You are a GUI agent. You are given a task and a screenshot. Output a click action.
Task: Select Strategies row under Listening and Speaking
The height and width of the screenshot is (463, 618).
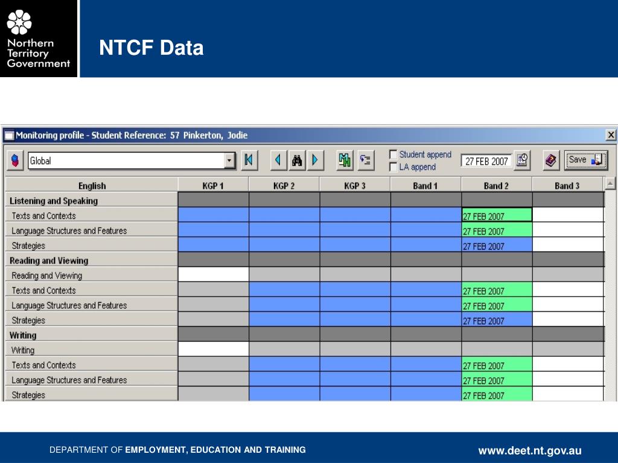pyautogui.click(x=92, y=245)
